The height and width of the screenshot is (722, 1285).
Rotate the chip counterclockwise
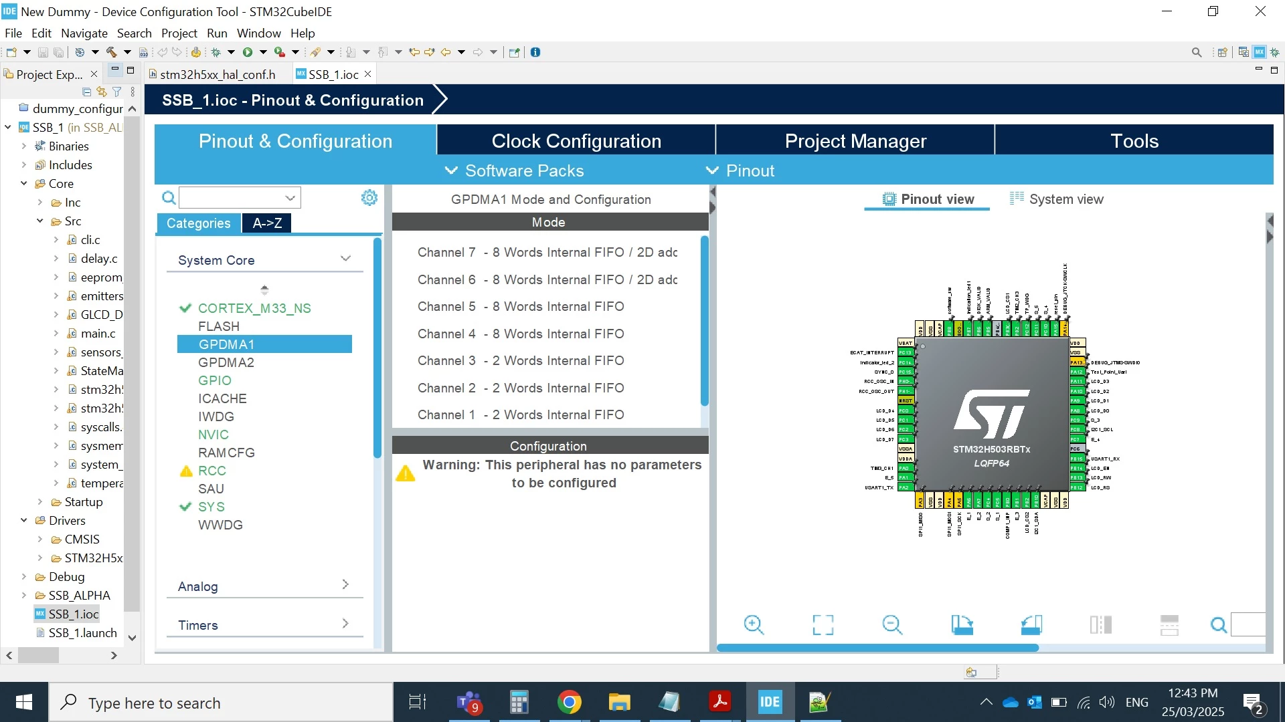pos(1031,625)
